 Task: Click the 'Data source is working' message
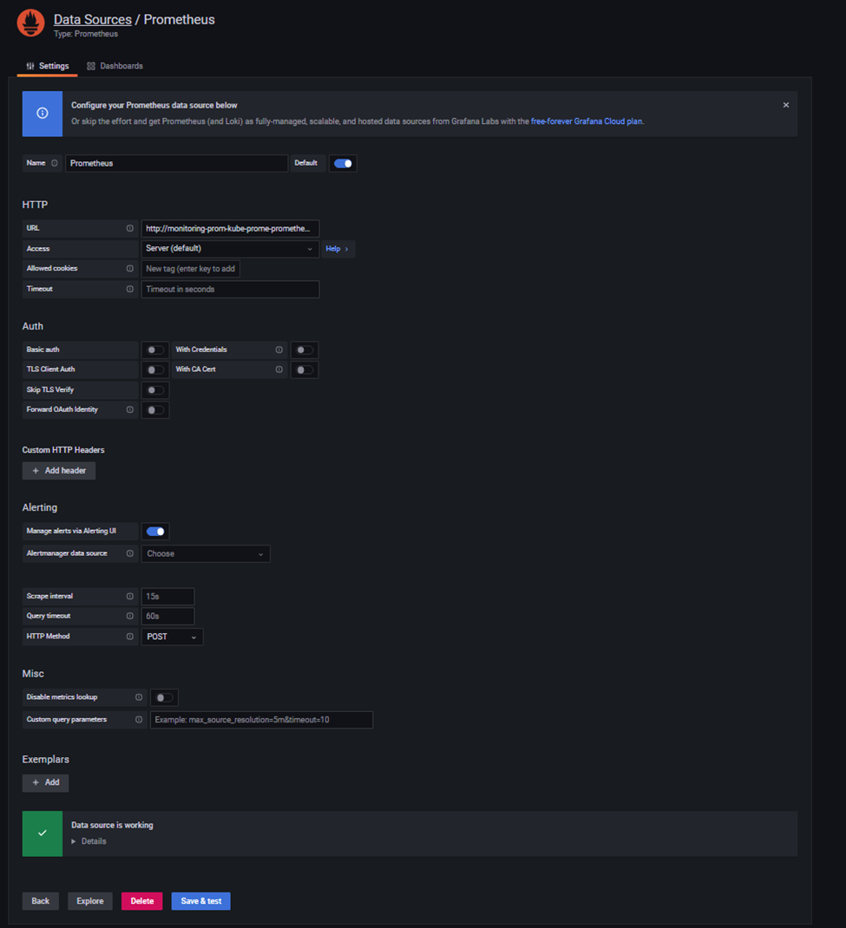click(x=113, y=825)
